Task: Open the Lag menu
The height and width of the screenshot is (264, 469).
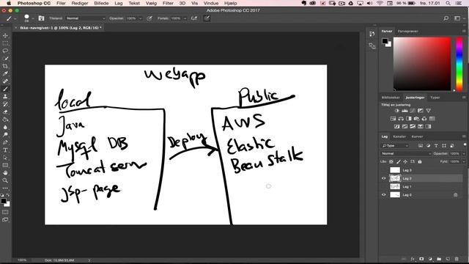Action: [119, 3]
